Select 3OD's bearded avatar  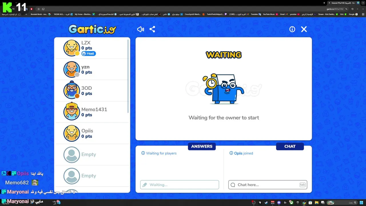coord(71,90)
